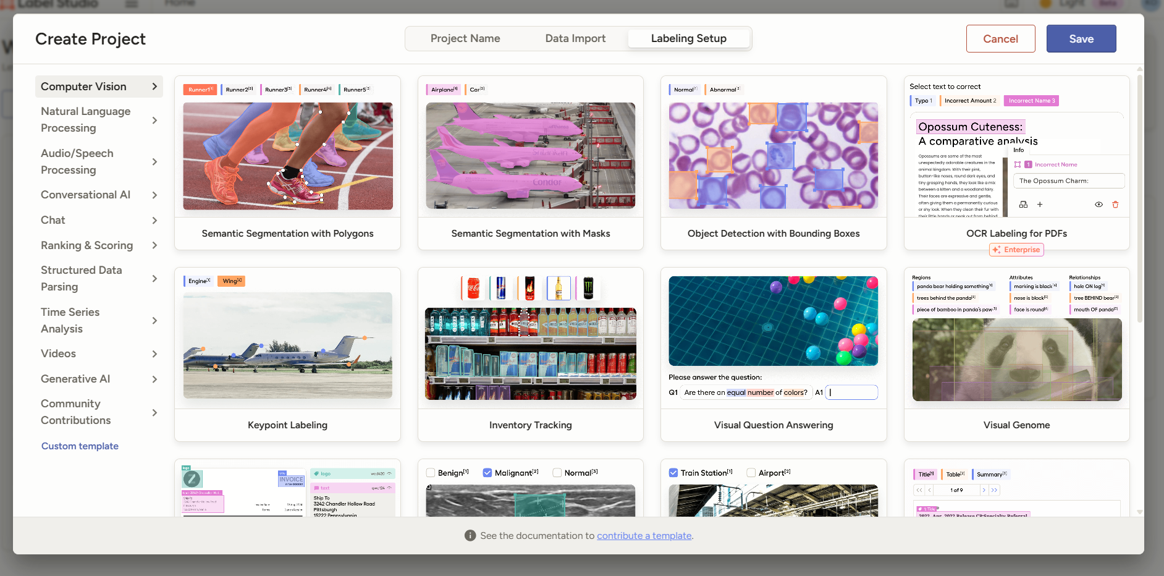
Task: Expand the Ranking & Scoring chevron
Action: coord(154,245)
